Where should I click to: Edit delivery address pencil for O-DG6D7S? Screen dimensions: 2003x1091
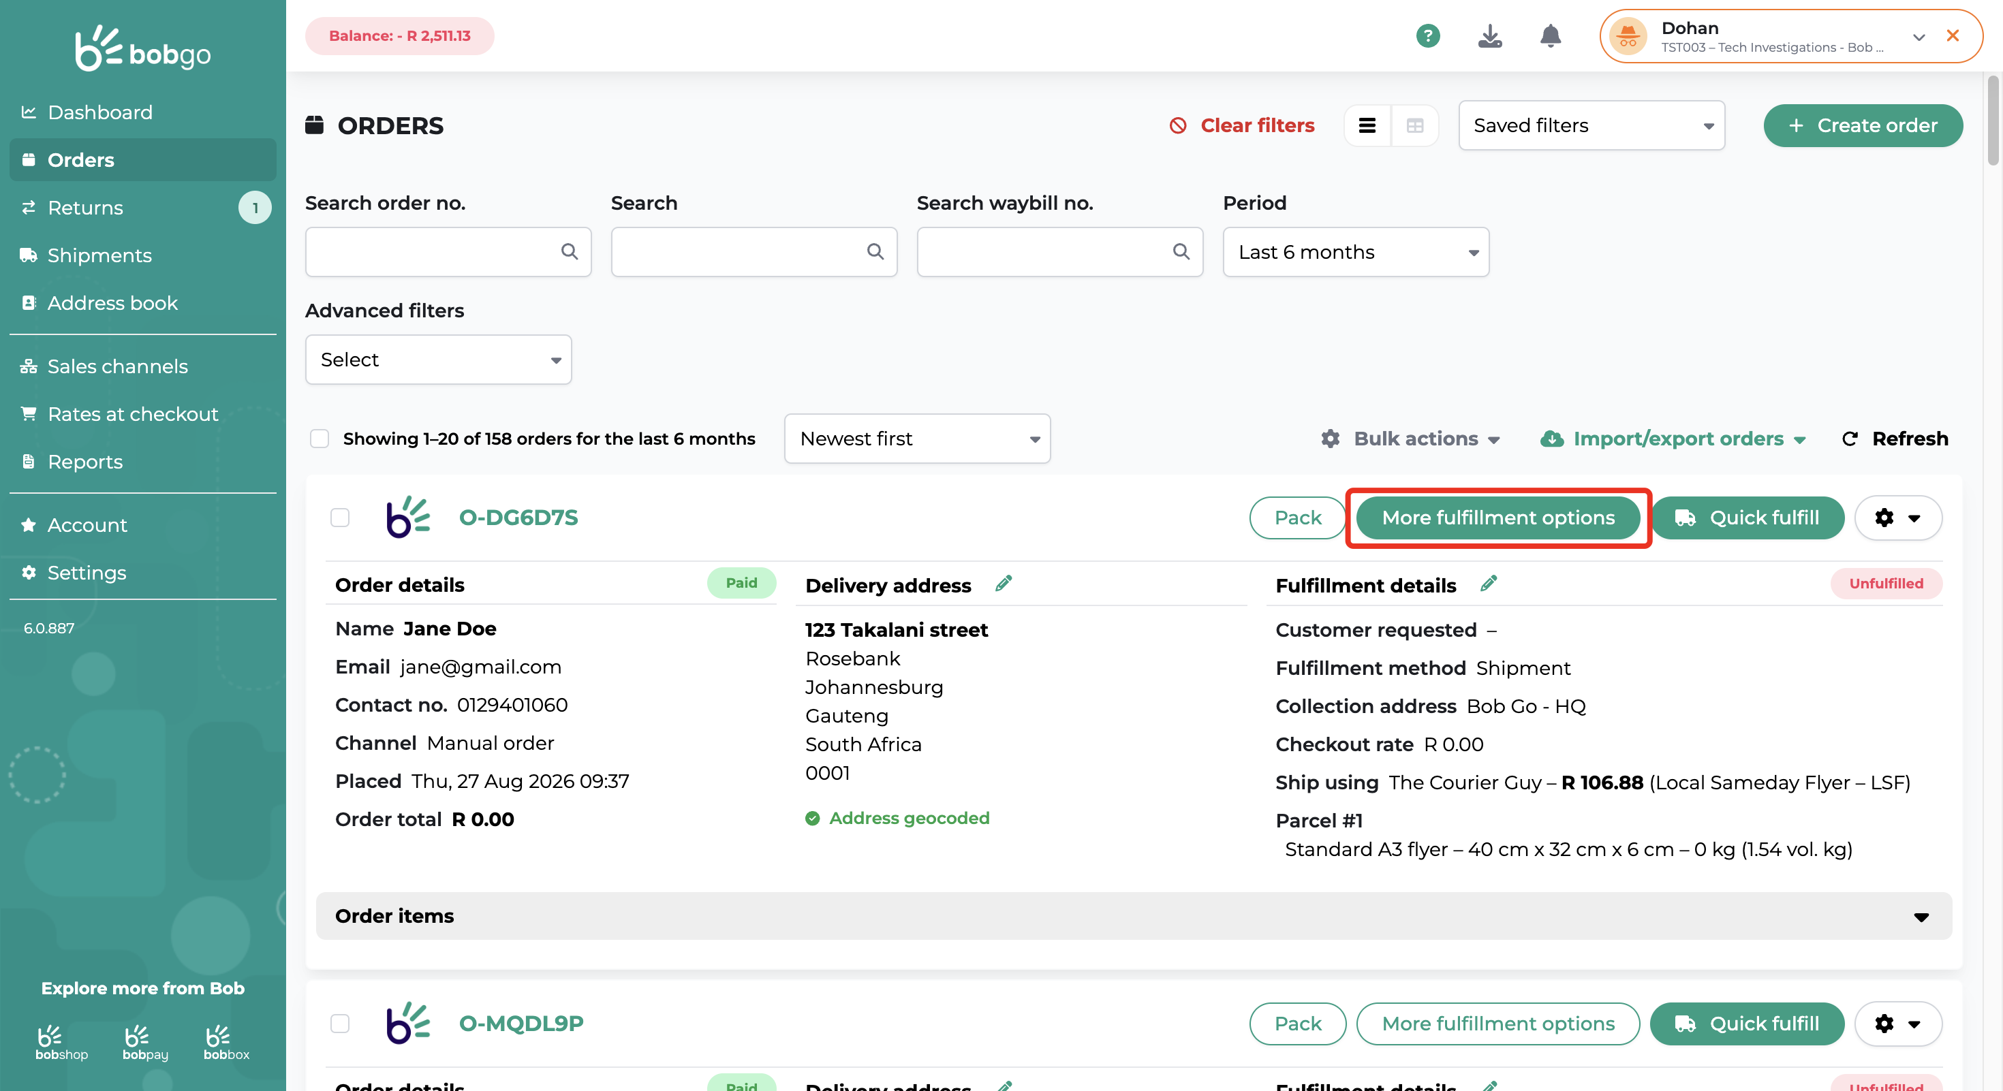1004,584
